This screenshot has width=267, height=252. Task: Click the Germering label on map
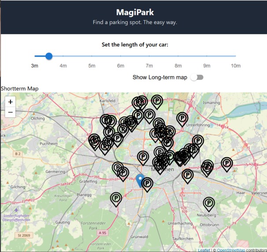click(x=56, y=172)
